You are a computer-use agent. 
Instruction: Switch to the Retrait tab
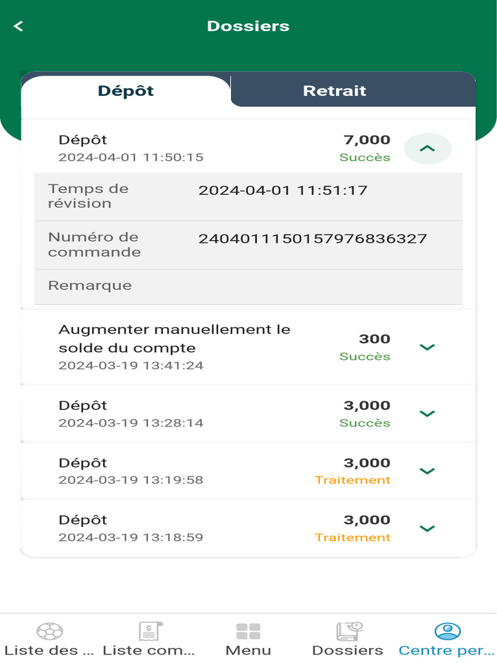[335, 91]
